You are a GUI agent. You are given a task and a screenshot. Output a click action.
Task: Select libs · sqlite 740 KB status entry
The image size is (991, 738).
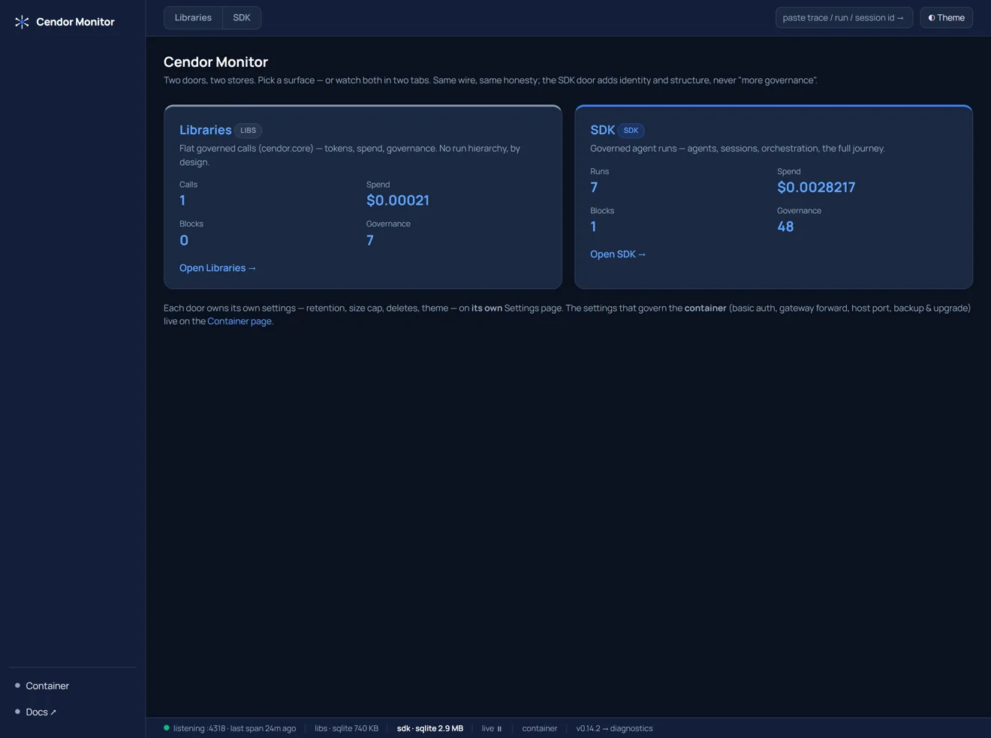[346, 728]
